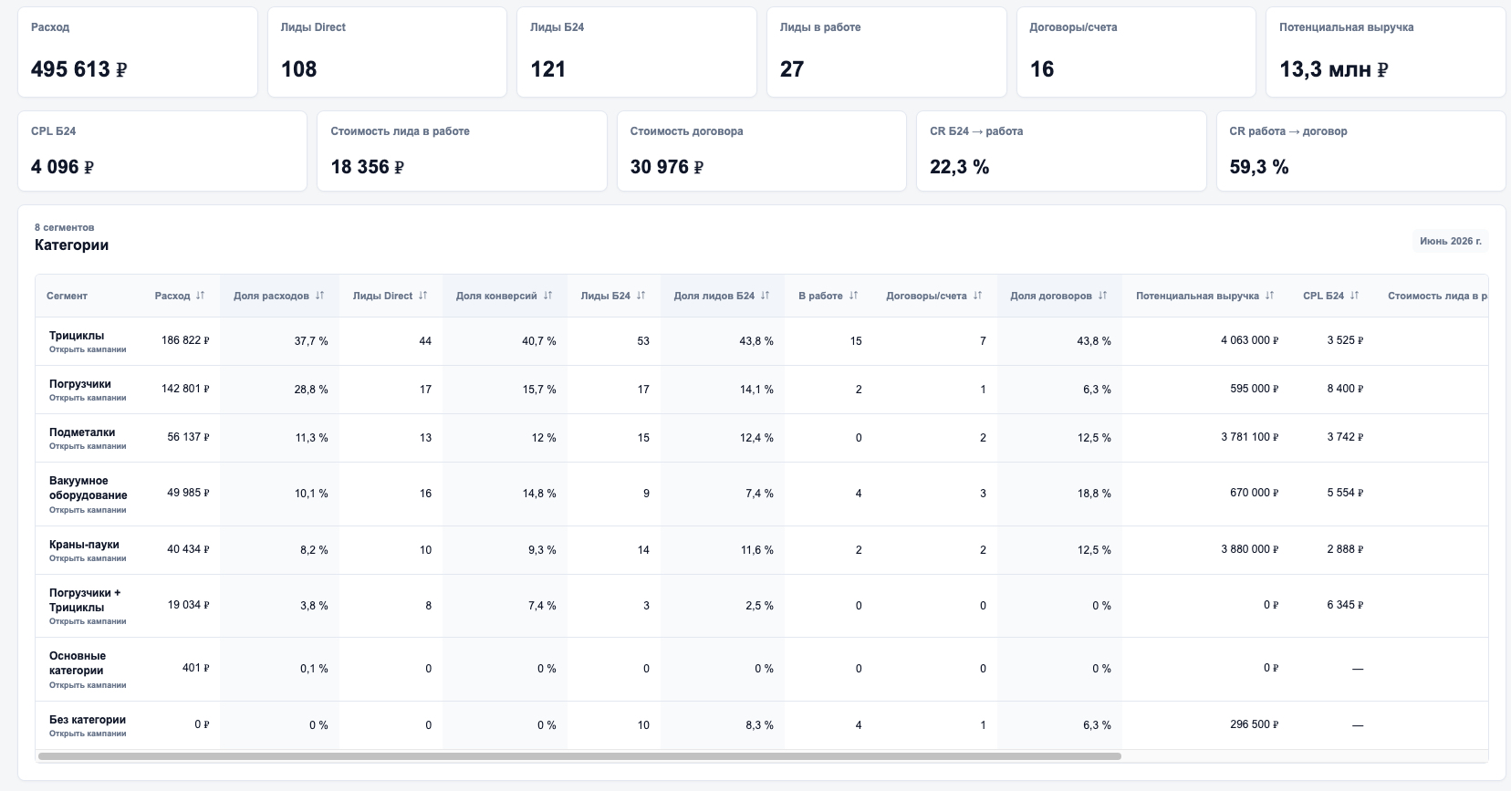Click the horizontal table scrollbar
Screen dimensions: 1511x791
[x=579, y=756]
